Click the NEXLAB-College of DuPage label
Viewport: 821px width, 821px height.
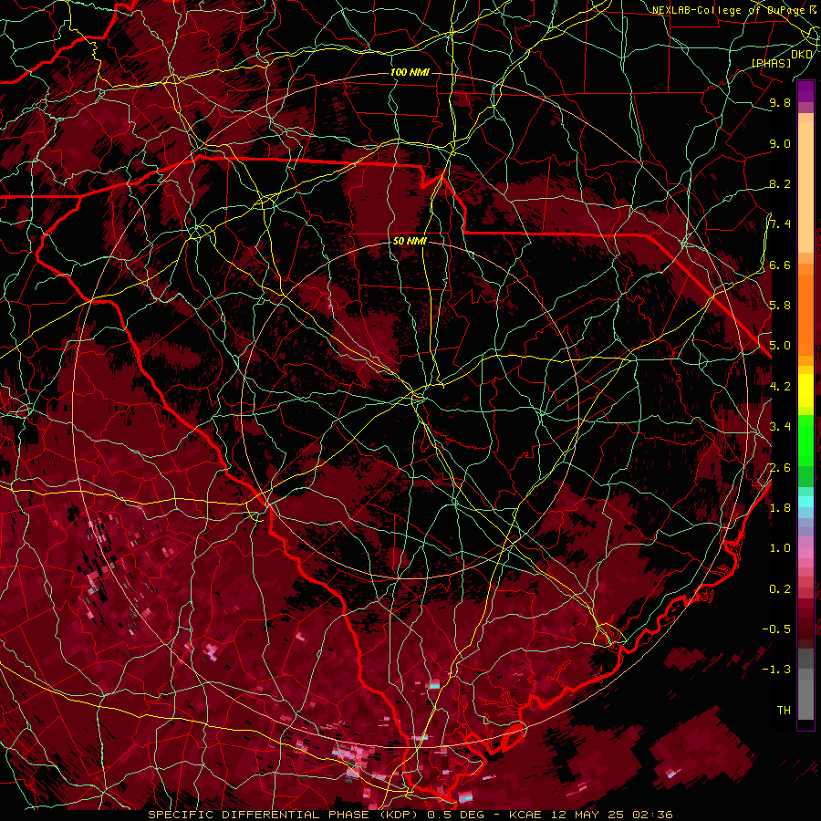(731, 10)
